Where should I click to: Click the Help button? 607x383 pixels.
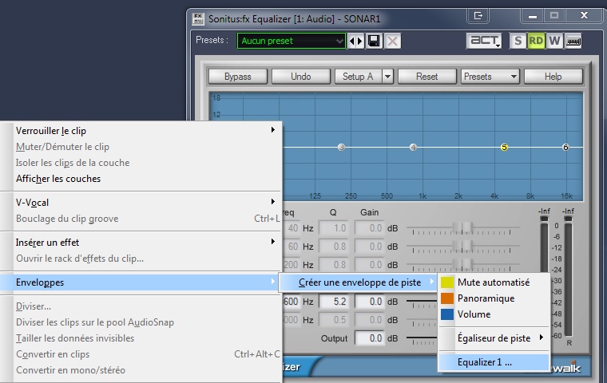click(553, 77)
